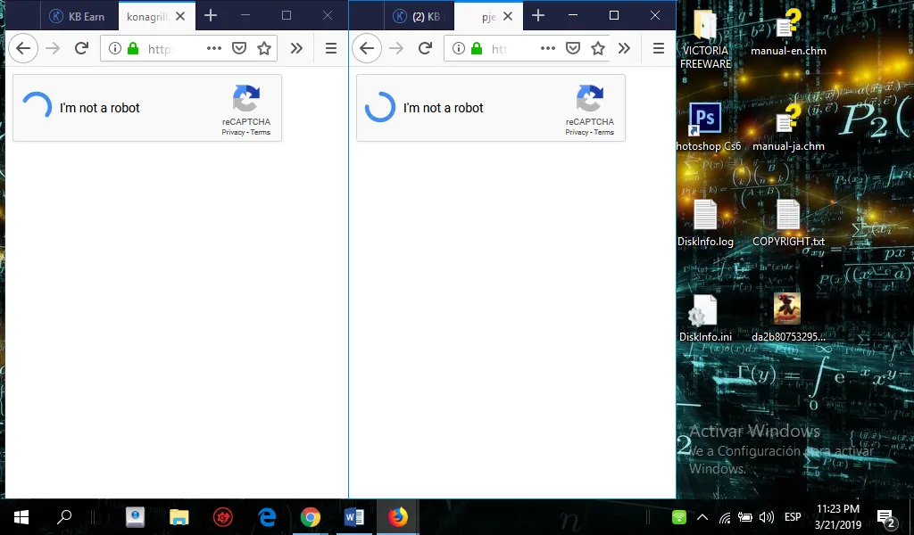Open the Privacy link in the left reCAPTCHA
The image size is (914, 535).
click(233, 132)
